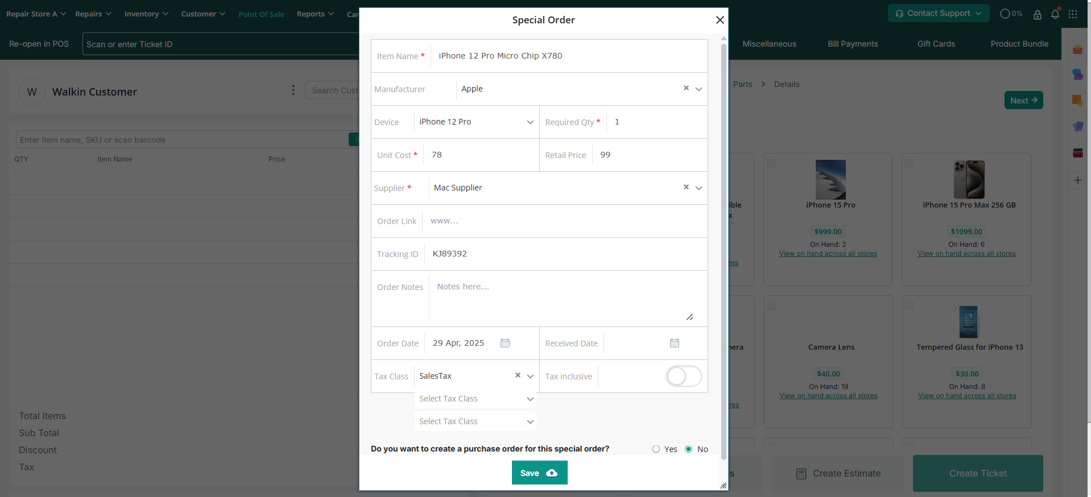Expand the SalesTax Tax Class dropdown

coord(530,376)
